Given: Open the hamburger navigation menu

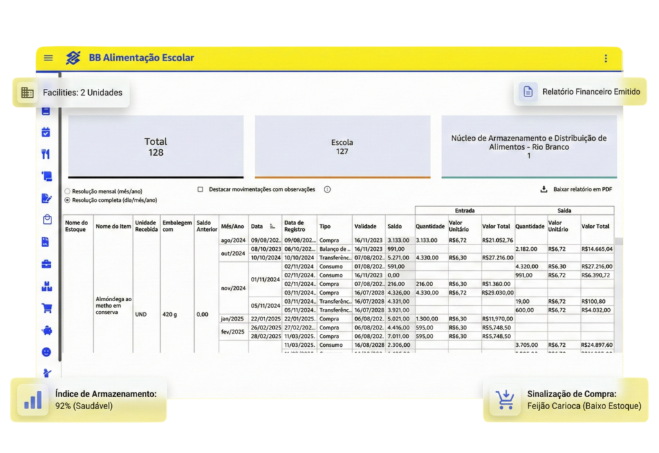Looking at the screenshot, I should click(48, 58).
